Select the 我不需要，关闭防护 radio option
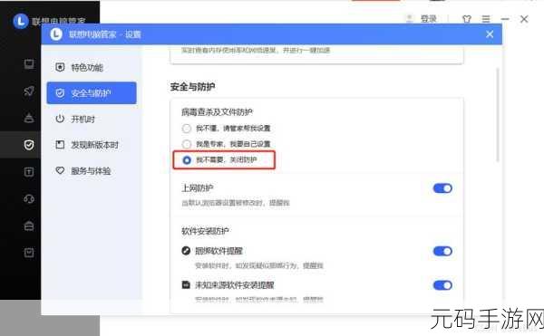Viewport: 544px width, 336px height. 187,160
